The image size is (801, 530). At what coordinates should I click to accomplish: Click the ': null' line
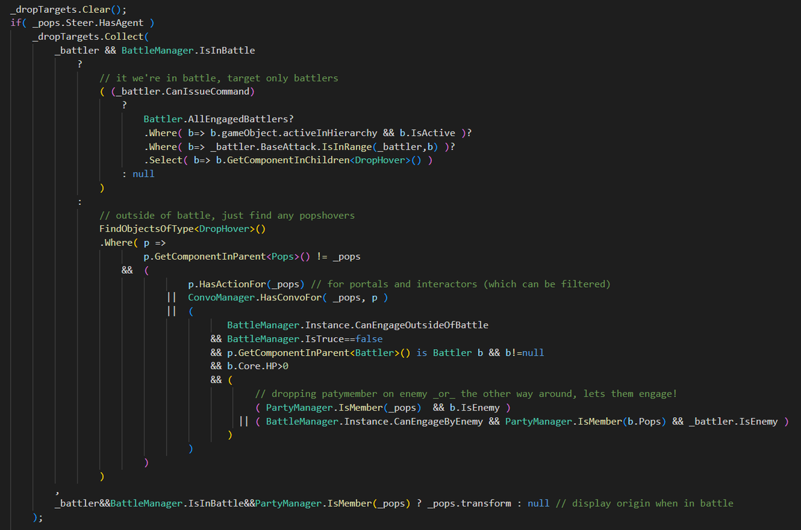coord(138,174)
